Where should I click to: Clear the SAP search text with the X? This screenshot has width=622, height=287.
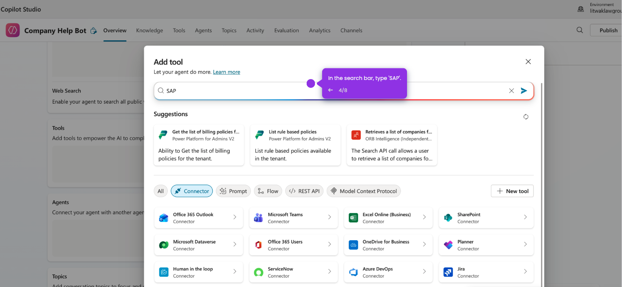(511, 91)
